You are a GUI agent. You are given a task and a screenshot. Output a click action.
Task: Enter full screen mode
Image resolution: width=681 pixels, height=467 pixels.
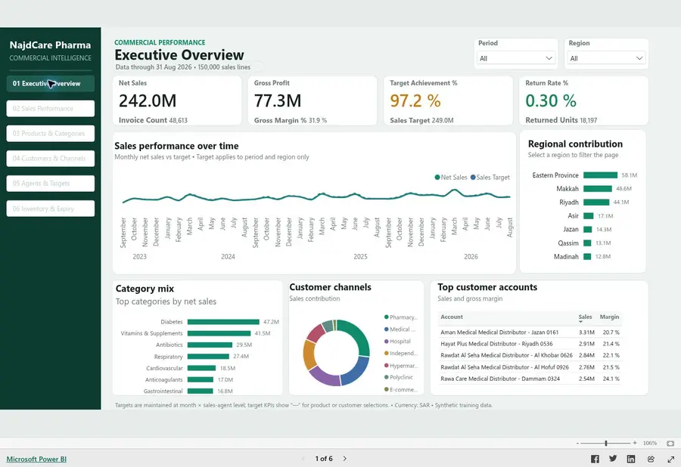pyautogui.click(x=671, y=459)
